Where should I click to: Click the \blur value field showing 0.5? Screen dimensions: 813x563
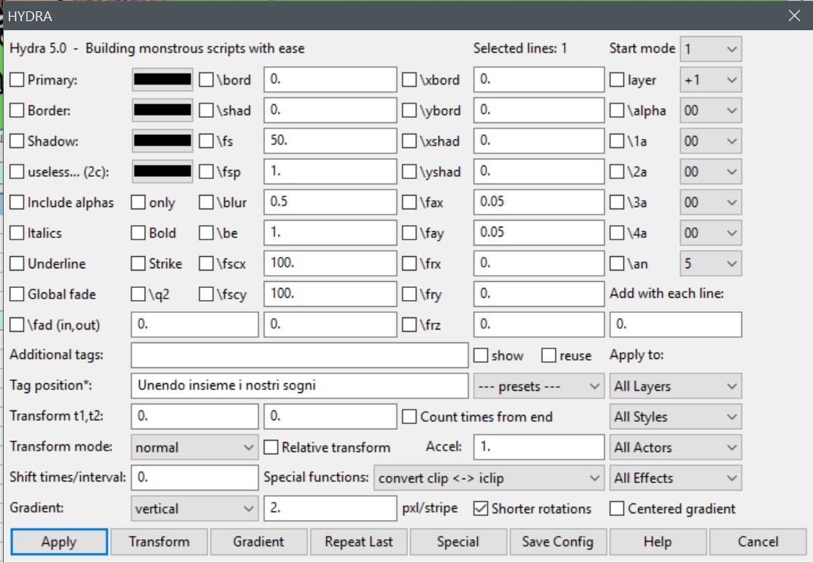pyautogui.click(x=330, y=202)
